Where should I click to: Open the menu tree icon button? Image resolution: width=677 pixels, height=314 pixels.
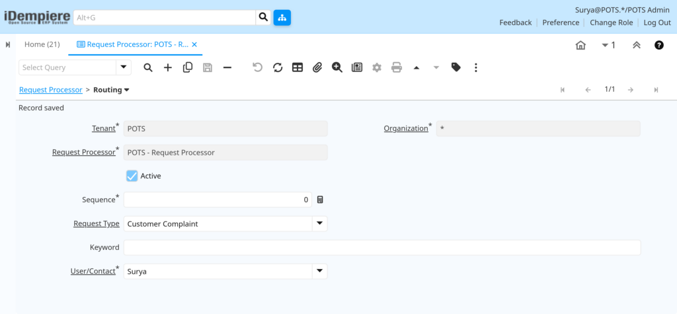[x=282, y=18]
